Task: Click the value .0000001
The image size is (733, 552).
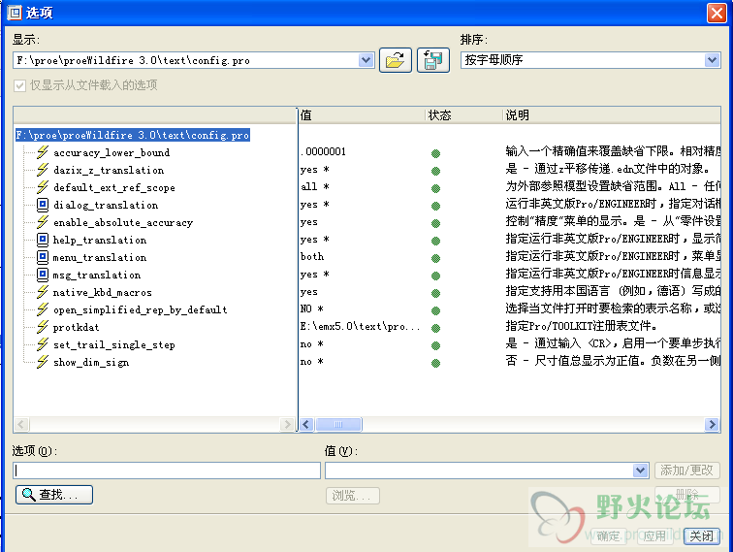Action: pos(323,151)
